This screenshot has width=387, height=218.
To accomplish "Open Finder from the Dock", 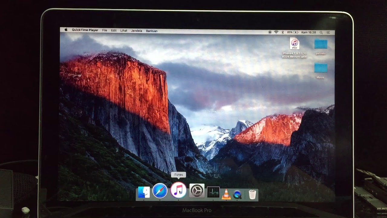I will [144, 193].
